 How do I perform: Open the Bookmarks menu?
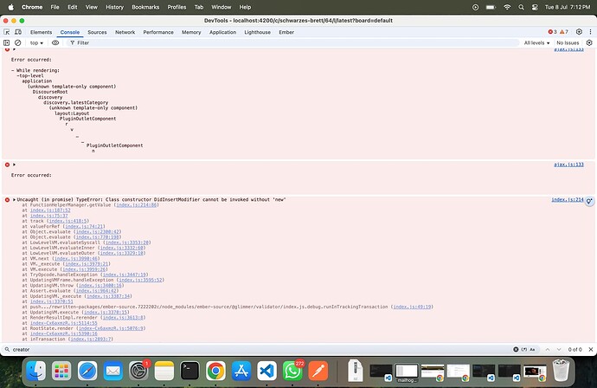(x=145, y=7)
